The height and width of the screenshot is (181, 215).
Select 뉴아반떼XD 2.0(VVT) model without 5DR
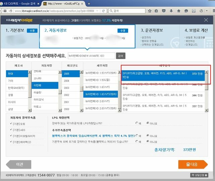tap(100, 101)
